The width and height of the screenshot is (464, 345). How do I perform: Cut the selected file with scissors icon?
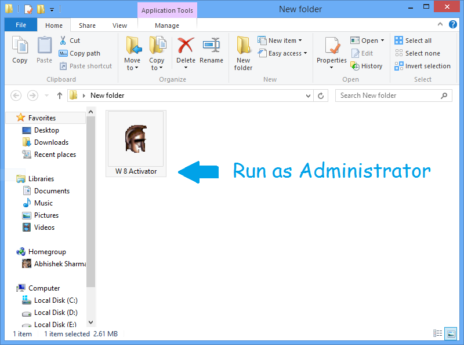pos(70,41)
